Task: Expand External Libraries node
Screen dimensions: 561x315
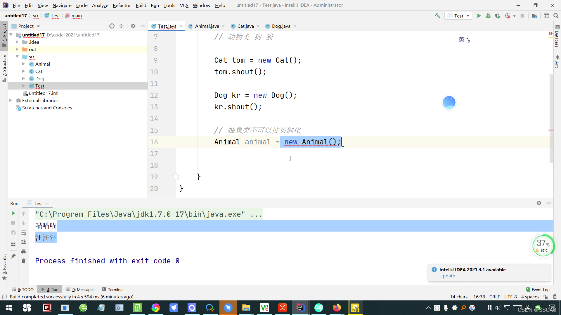Action: coord(11,100)
